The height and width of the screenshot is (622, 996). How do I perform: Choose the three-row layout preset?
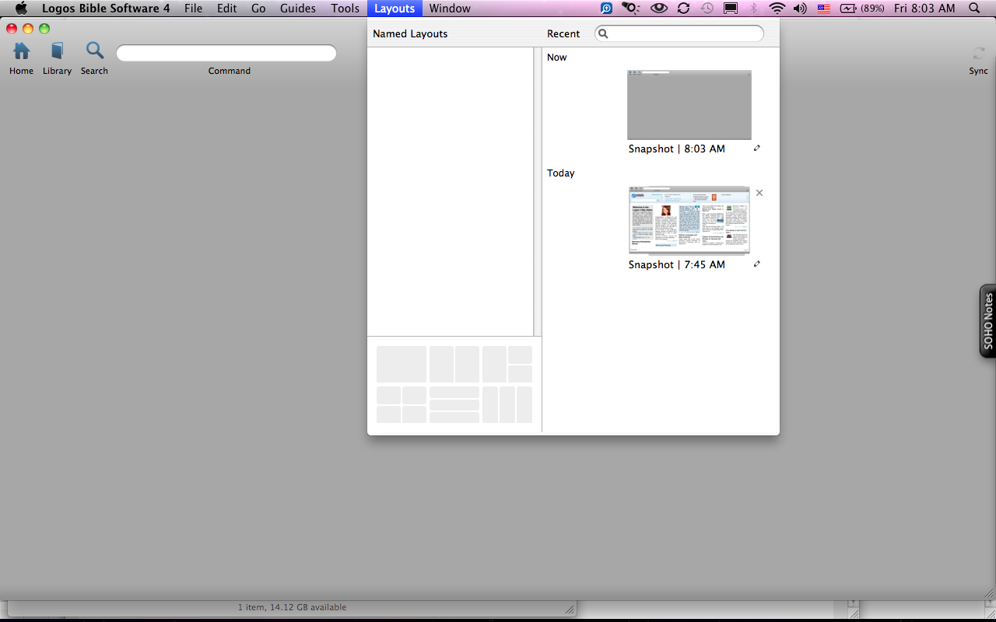tap(454, 404)
